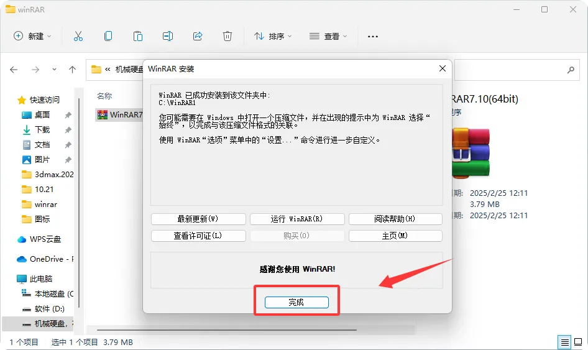Click the pin icon beside 图片
The height and width of the screenshot is (350, 588).
[68, 160]
